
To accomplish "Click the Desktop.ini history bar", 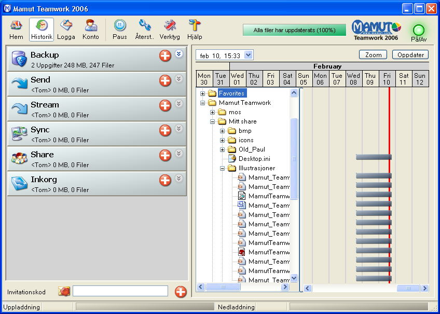I will click(374, 157).
